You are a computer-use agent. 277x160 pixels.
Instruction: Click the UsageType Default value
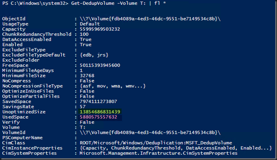90,24
